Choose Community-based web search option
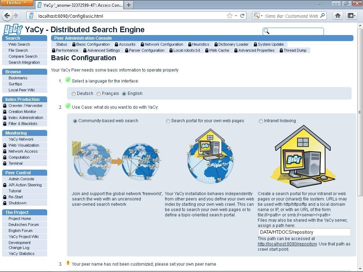Viewport: 363px width, 272px height. pyautogui.click(x=75, y=121)
